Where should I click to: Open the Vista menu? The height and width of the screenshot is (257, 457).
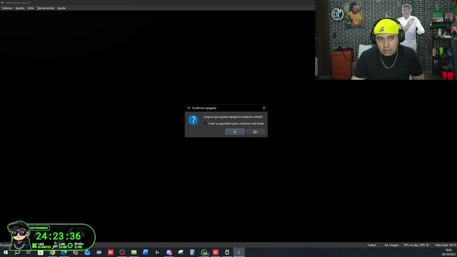click(31, 8)
